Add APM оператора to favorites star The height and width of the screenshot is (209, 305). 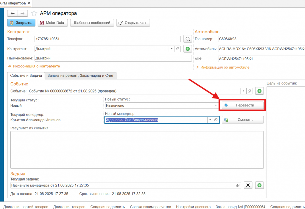coord(34,13)
